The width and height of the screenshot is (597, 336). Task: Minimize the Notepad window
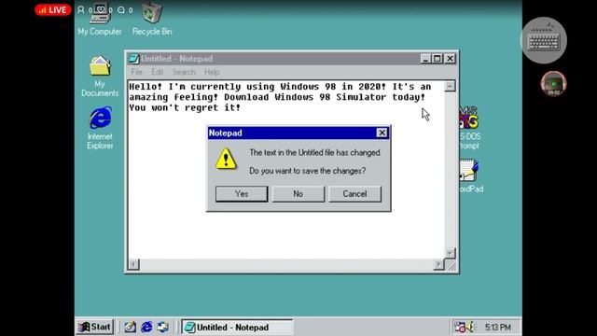tap(425, 59)
